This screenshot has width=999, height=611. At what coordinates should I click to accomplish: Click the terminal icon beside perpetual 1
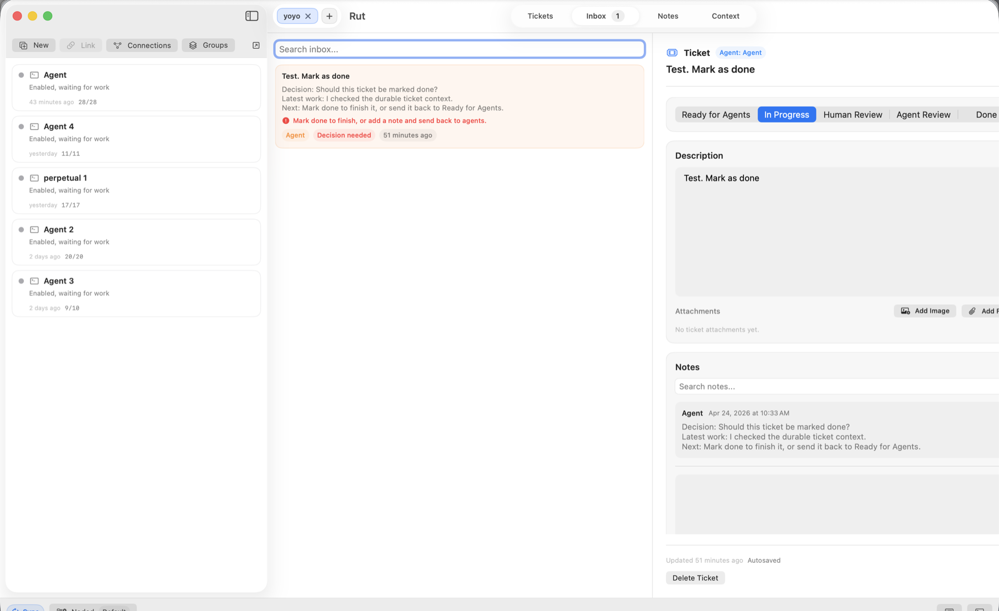click(x=34, y=178)
